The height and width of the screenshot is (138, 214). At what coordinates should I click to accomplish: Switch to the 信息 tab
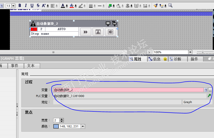(x=158, y=59)
